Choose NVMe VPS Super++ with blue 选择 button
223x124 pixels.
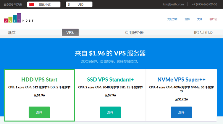pos(181,112)
